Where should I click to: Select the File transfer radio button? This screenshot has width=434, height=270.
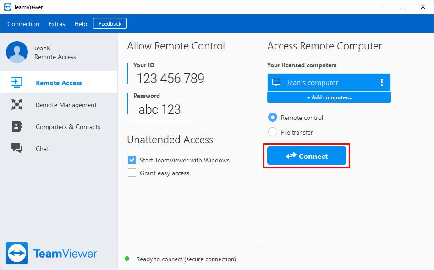pos(273,132)
